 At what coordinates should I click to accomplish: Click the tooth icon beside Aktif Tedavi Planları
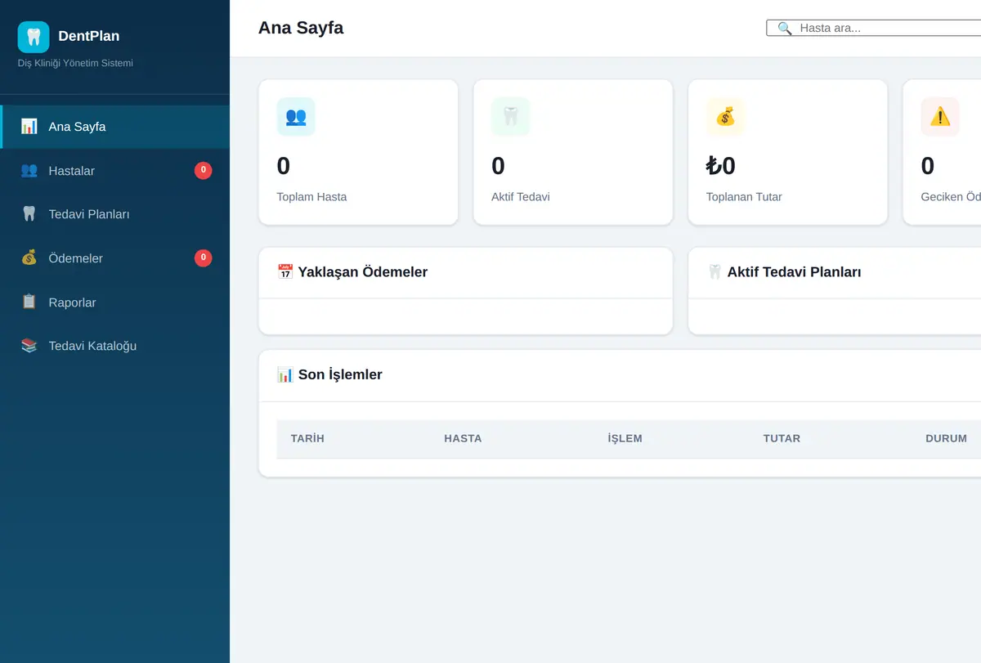[x=714, y=272]
